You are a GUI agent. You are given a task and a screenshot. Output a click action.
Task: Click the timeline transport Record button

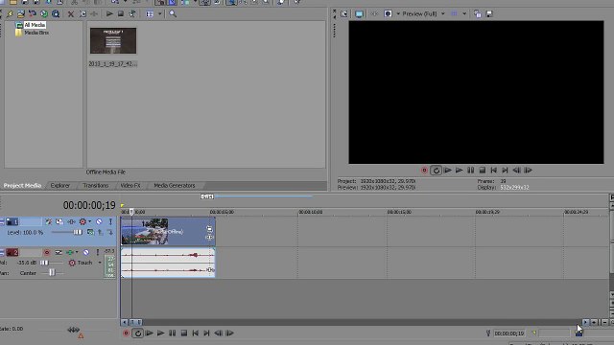126,333
